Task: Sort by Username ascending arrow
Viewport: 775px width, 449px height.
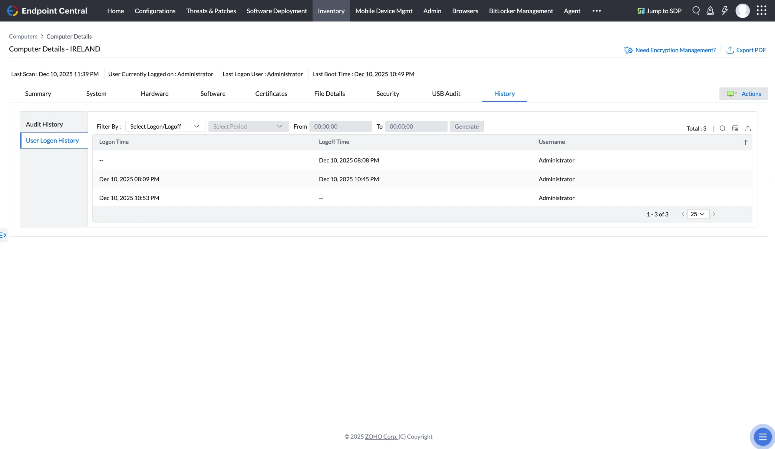Action: 745,142
